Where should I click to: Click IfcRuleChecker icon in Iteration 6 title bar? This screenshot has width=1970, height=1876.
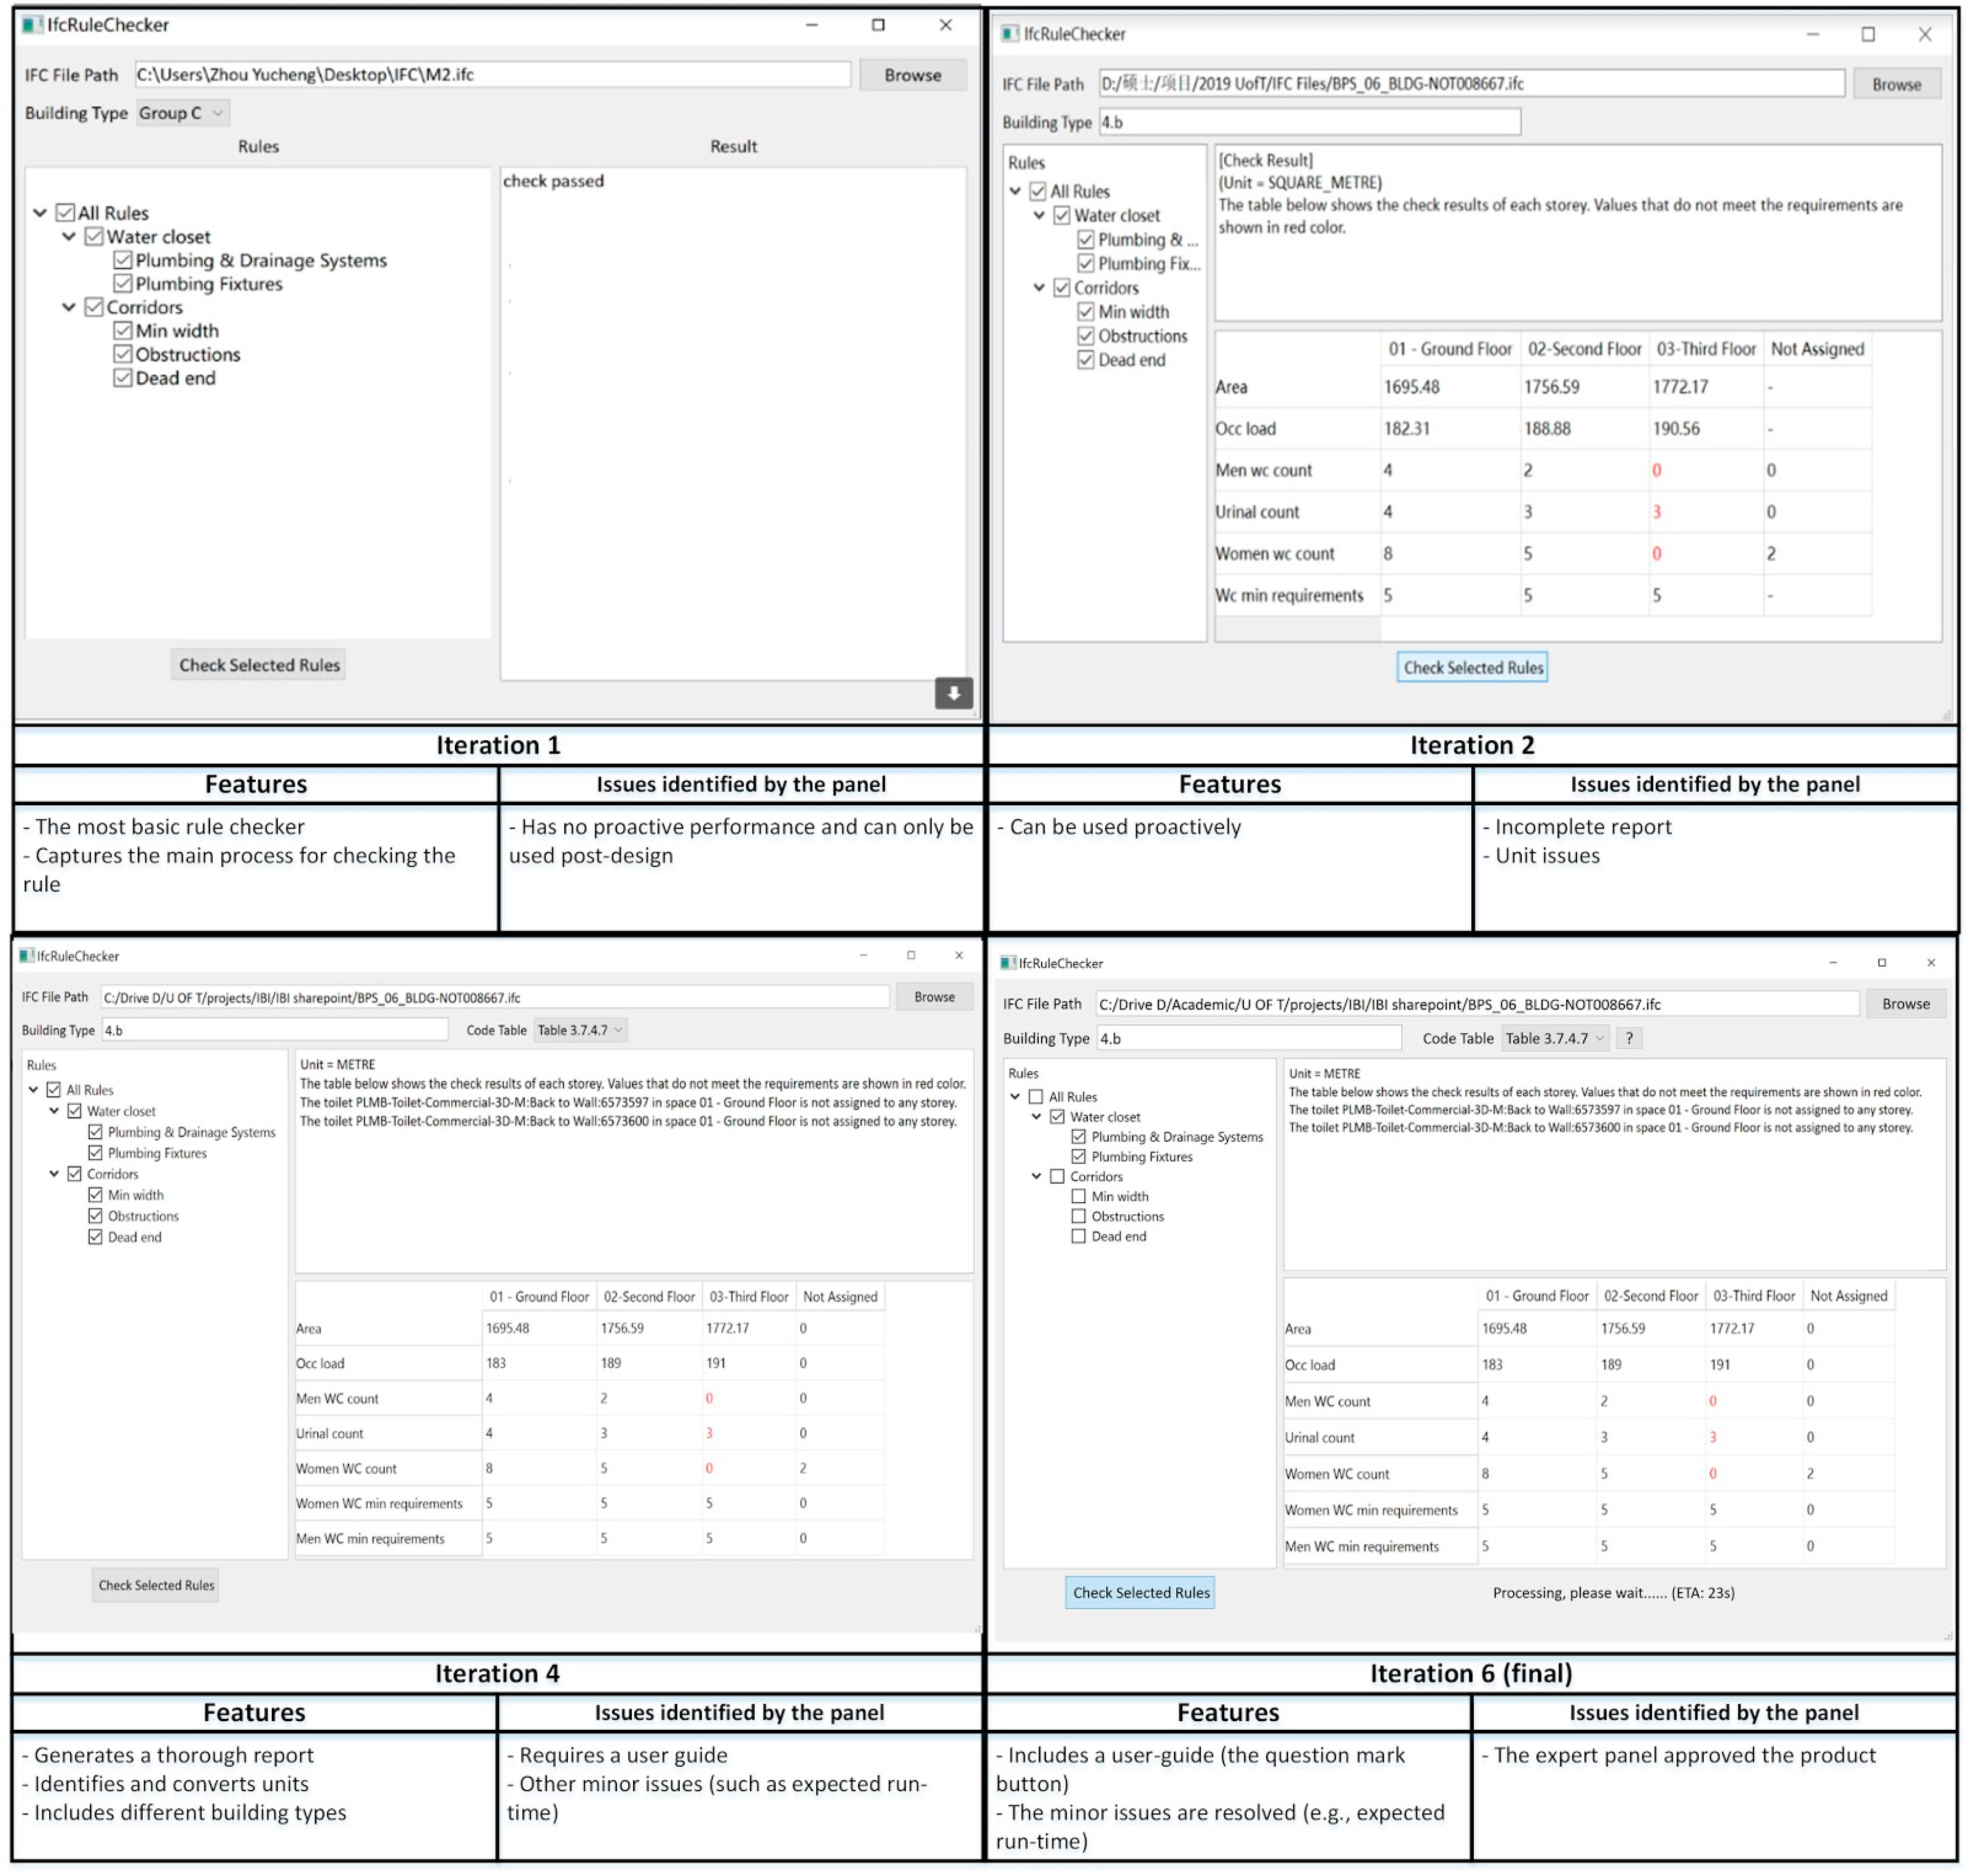tap(1007, 962)
